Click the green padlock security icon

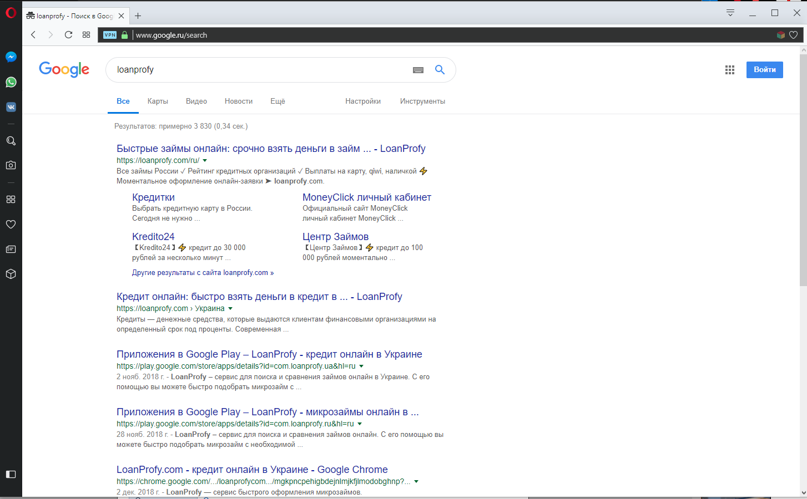point(124,35)
